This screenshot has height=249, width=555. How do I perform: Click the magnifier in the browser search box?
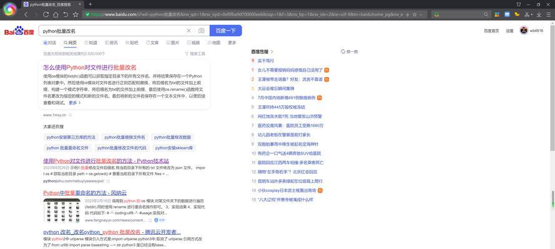[486, 14]
